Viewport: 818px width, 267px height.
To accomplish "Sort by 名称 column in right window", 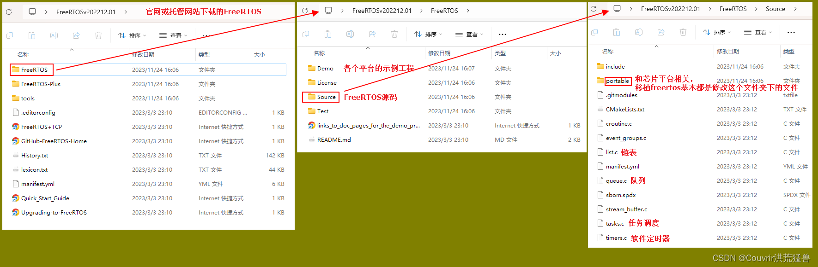I will pos(608,51).
